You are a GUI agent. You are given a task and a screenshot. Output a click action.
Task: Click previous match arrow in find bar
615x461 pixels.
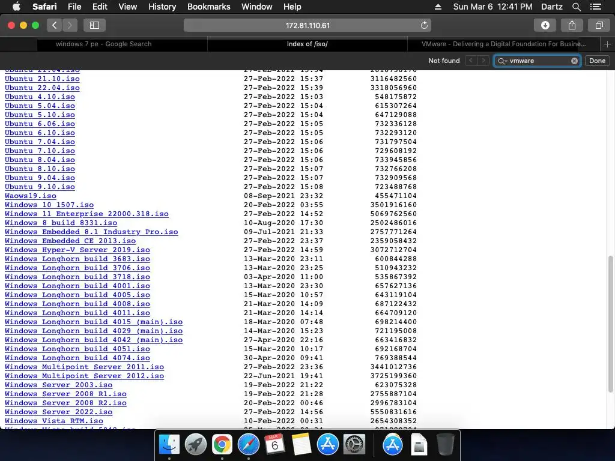[471, 61]
